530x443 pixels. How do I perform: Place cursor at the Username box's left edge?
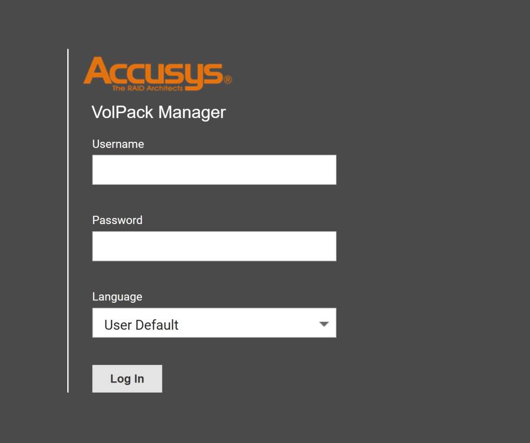pos(95,170)
